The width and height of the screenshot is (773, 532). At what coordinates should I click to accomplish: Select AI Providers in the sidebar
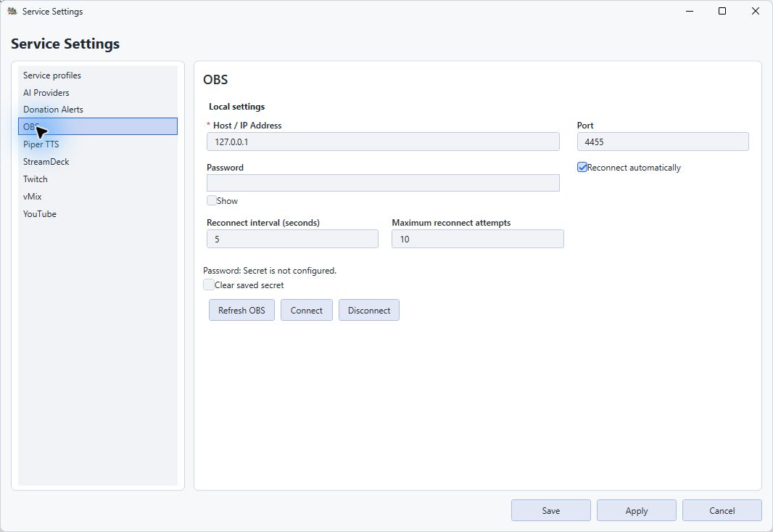coord(98,92)
